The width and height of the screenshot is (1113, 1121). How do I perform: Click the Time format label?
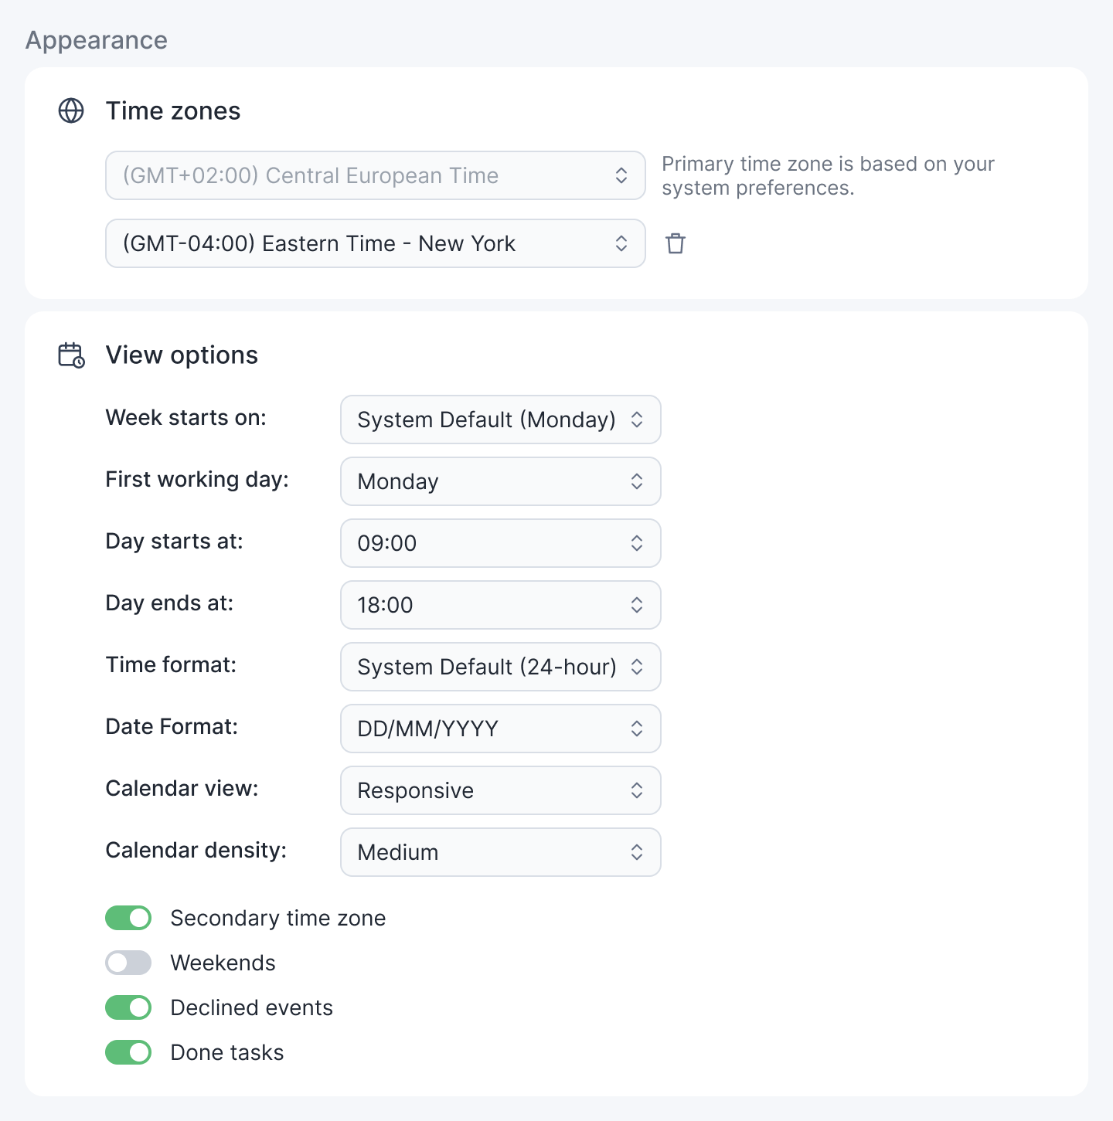171,664
